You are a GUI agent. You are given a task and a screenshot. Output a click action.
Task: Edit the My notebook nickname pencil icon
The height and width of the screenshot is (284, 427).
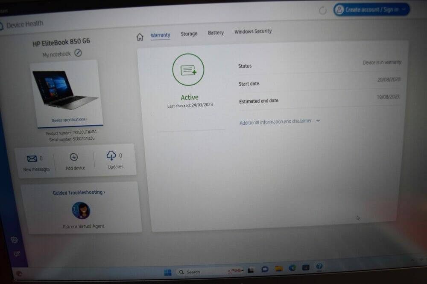point(78,53)
